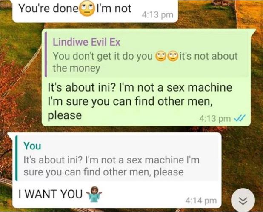Screen dimensions: 263x212
Task: Tap the rolling-eyes emoji in first message
Action: pyautogui.click(x=87, y=9)
